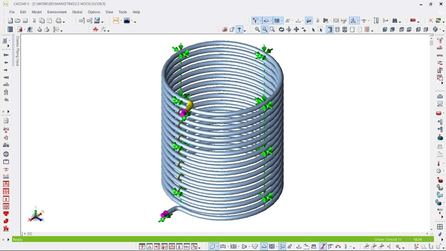Expand the Plt plot dropdown arrow
This screenshot has height=251, width=446.
pos(121,21)
